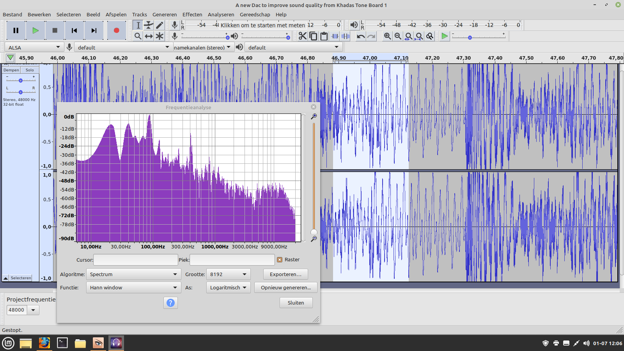The width and height of the screenshot is (624, 351).
Task: Fit entire project in window
Action: pyautogui.click(x=419, y=36)
